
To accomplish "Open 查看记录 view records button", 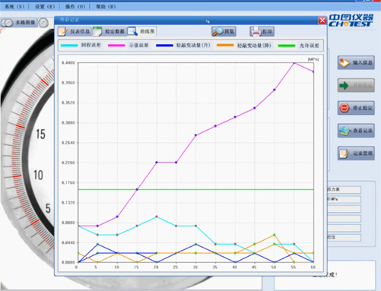I will [x=356, y=131].
